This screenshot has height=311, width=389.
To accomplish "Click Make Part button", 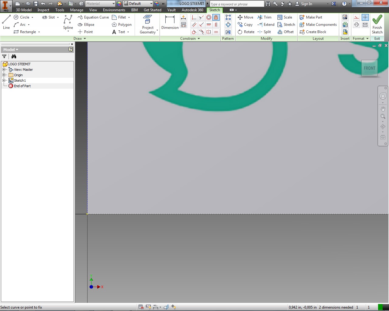I will pos(311,17).
